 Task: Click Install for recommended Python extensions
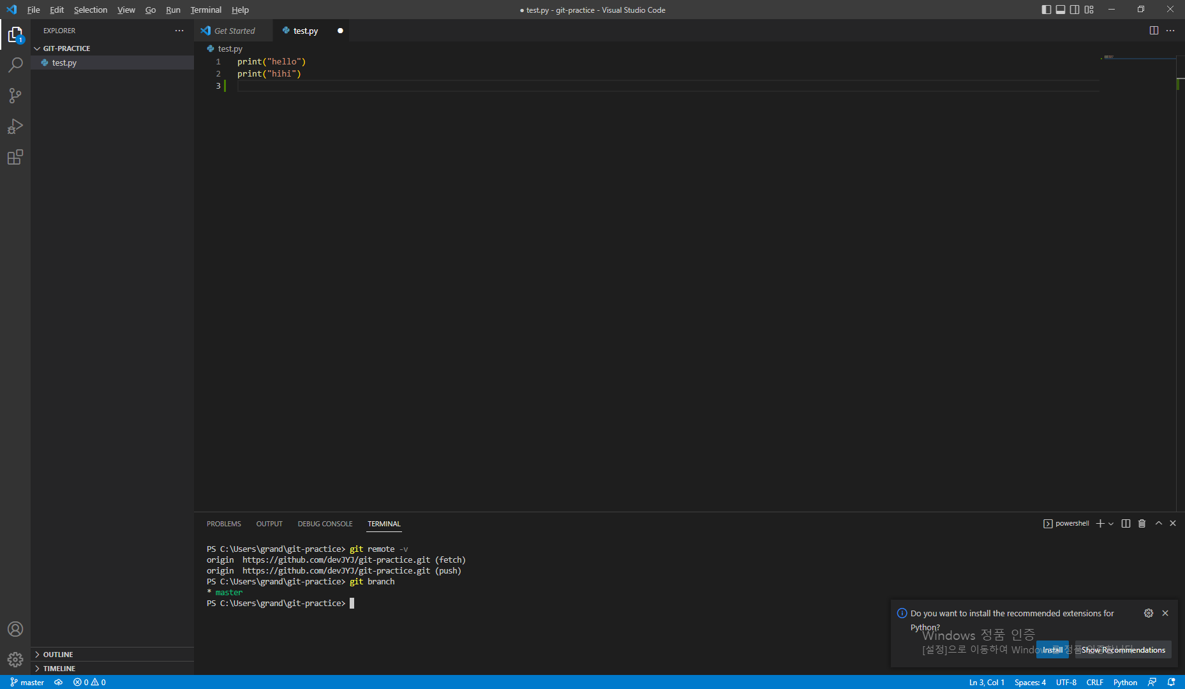1052,649
